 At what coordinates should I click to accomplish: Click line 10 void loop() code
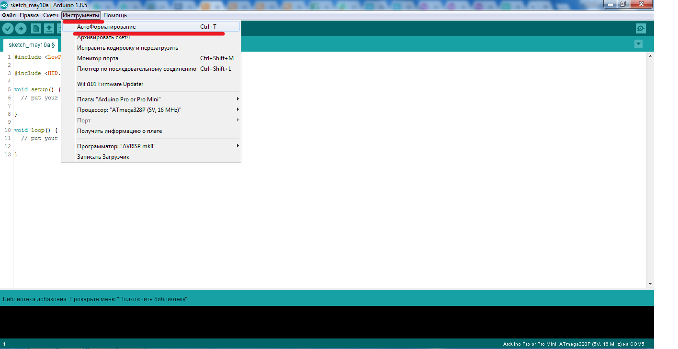pyautogui.click(x=36, y=130)
